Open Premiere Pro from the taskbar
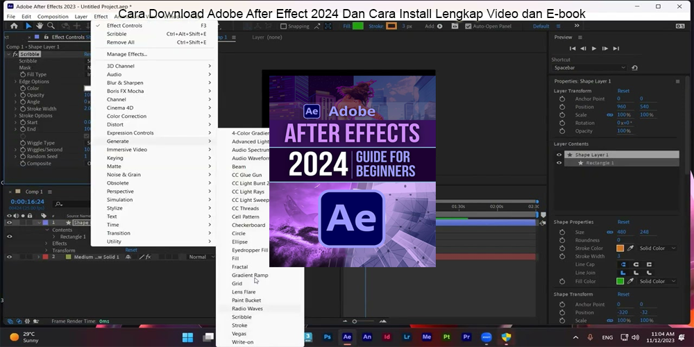This screenshot has height=347, width=694. [466, 337]
